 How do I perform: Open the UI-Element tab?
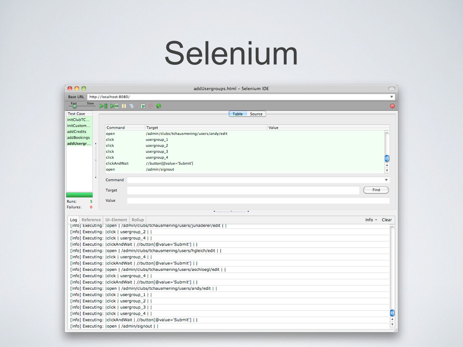tap(116, 220)
